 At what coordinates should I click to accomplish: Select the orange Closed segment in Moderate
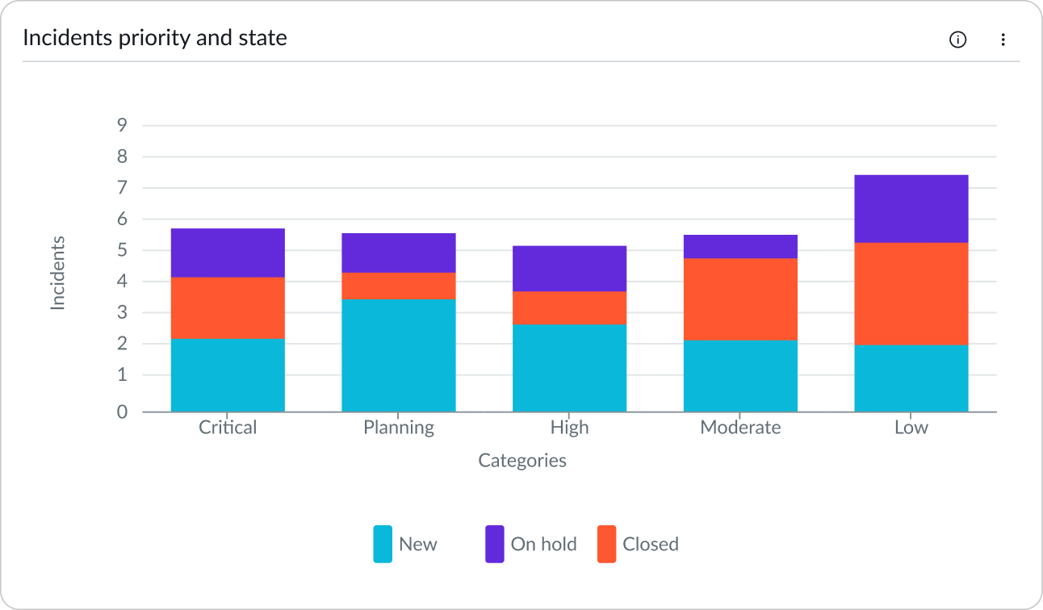point(739,299)
